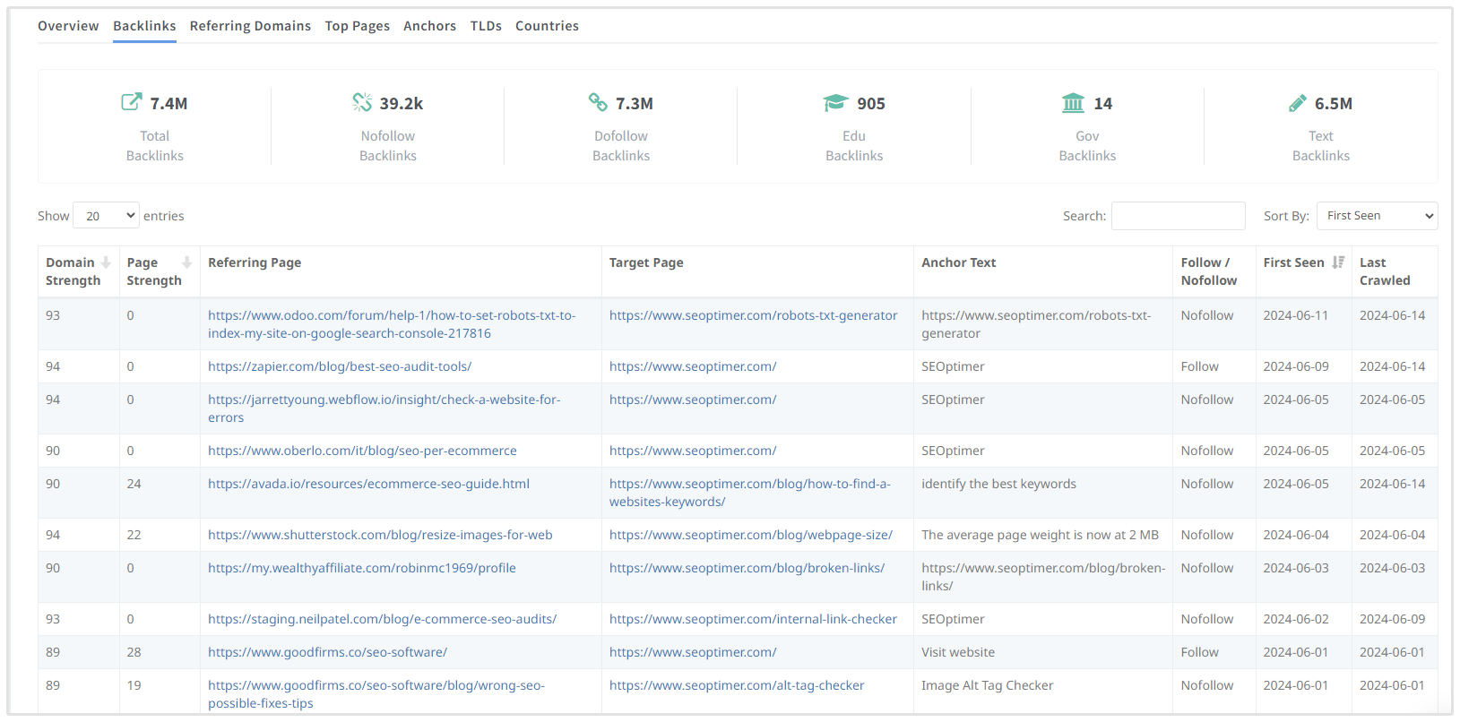Open the seoptimer alt-tag-checker target link
Screen dimensions: 1460x722
tap(737, 685)
